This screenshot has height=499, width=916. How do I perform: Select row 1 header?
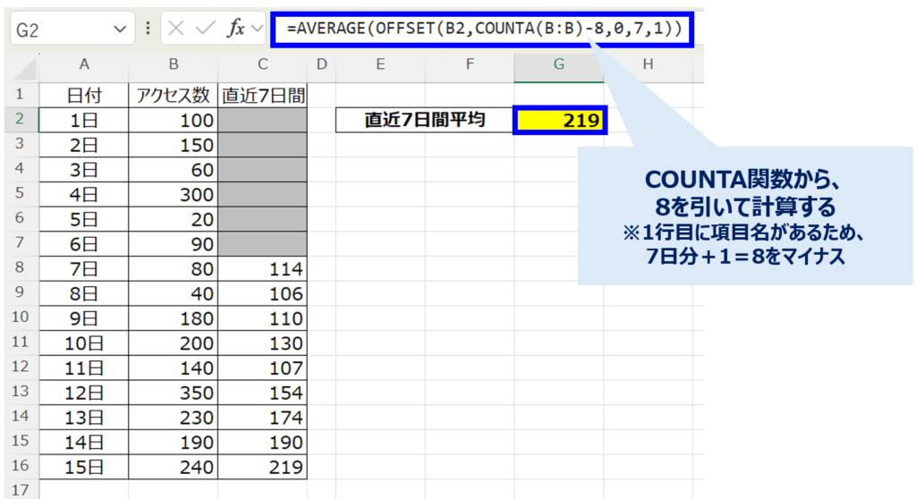point(20,94)
